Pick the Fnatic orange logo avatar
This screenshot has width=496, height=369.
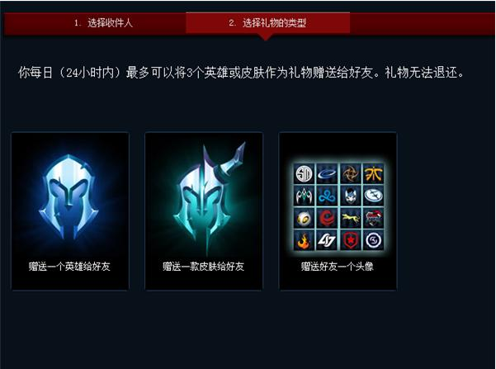pyautogui.click(x=374, y=173)
